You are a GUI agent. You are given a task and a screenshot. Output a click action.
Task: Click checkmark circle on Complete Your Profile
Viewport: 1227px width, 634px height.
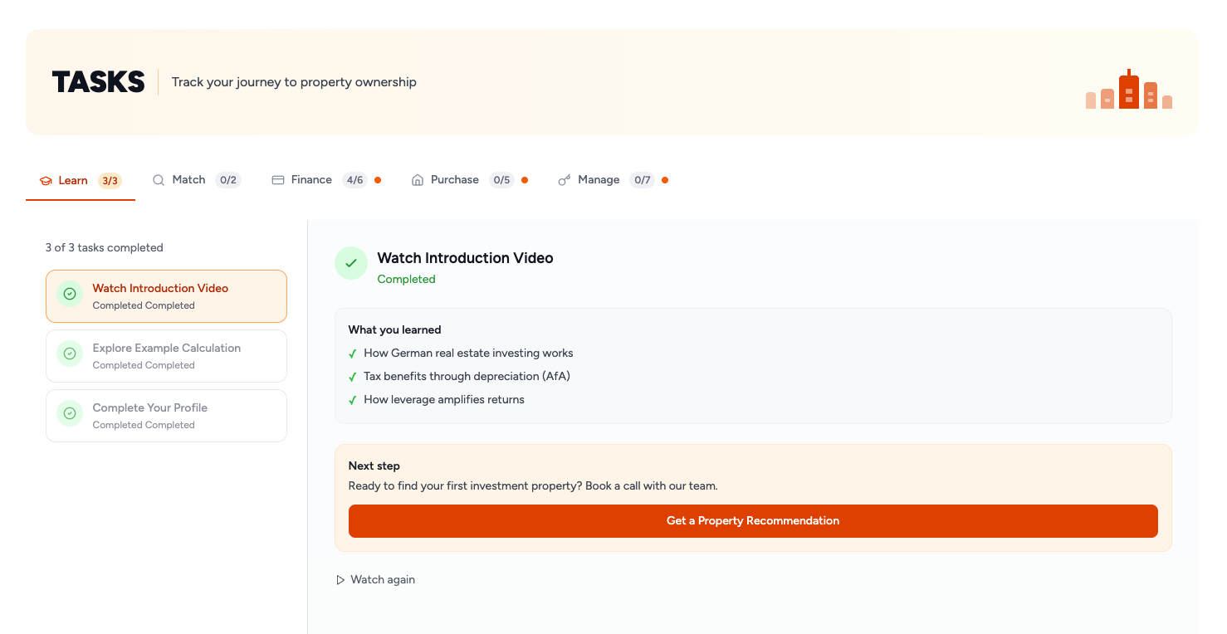(70, 413)
